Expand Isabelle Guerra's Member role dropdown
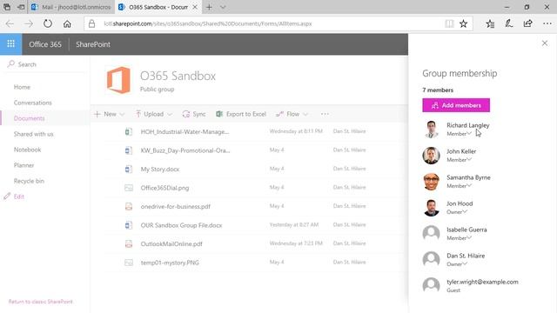 click(x=459, y=238)
